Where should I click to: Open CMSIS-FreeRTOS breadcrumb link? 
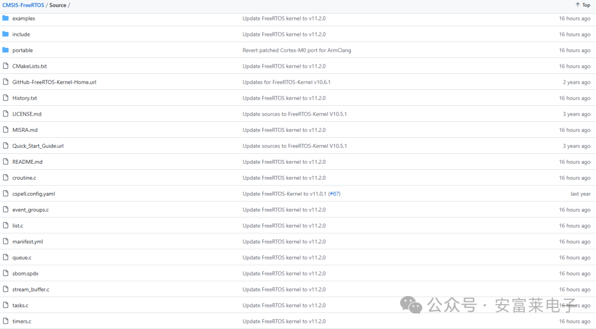[x=23, y=6]
